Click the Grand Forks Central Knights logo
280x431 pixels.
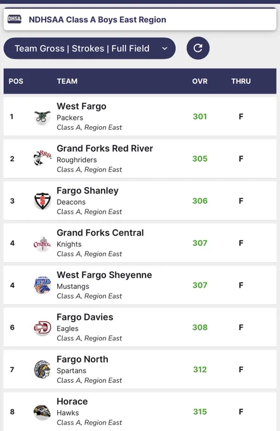(43, 243)
